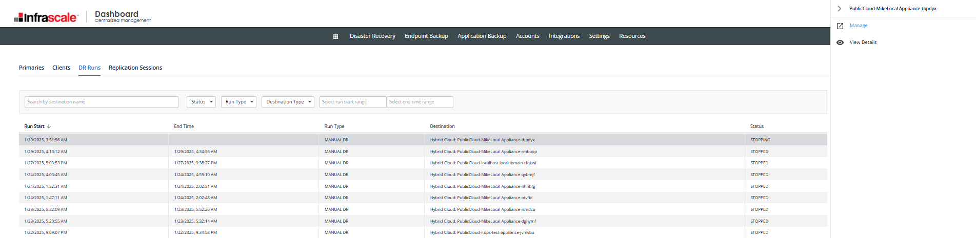The width and height of the screenshot is (976, 238).
Task: Select the 1/29/2025 4:13:12 AM run row
Action: pyautogui.click(x=423, y=152)
